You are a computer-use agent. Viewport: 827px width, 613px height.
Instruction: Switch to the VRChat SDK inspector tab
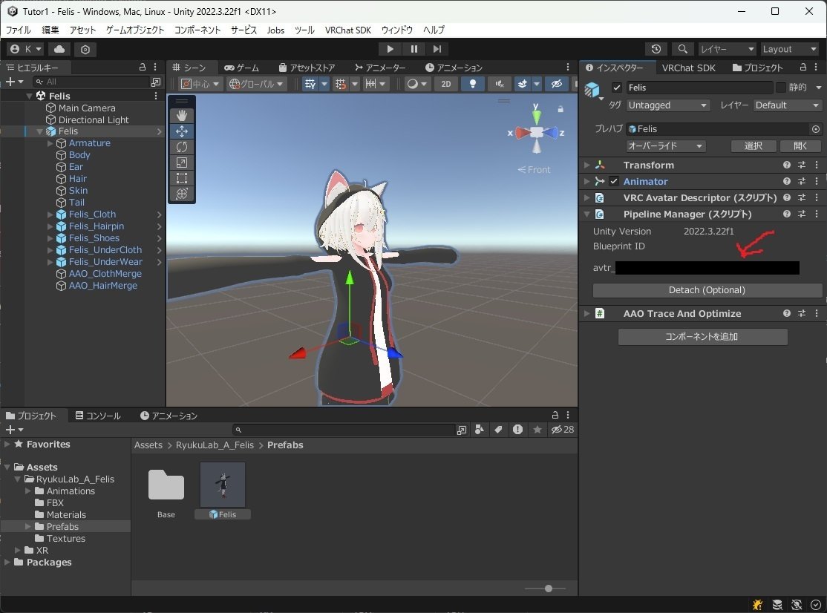689,68
